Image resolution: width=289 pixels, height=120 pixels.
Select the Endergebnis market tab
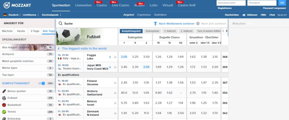pos(152,31)
